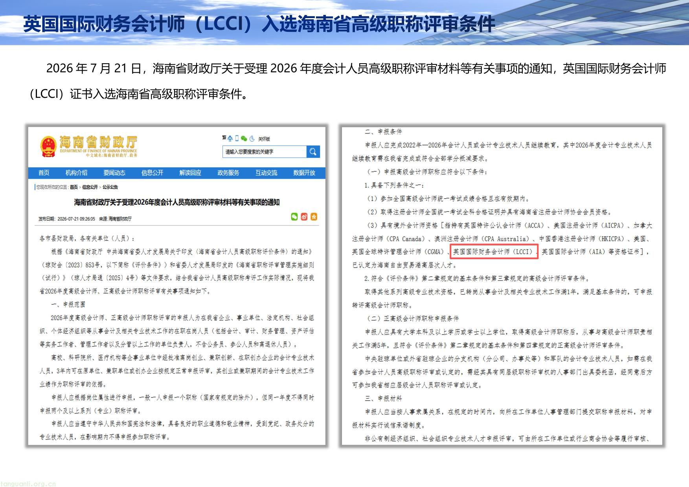This screenshot has height=487, width=689.
Task: Click the heading 一、申报范围
Action: pos(68,304)
